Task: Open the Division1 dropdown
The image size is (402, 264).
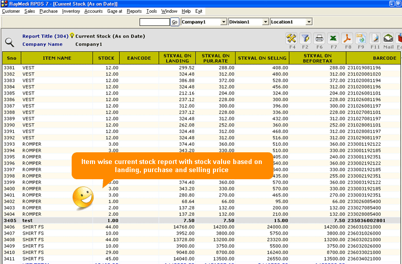Action: (x=265, y=22)
